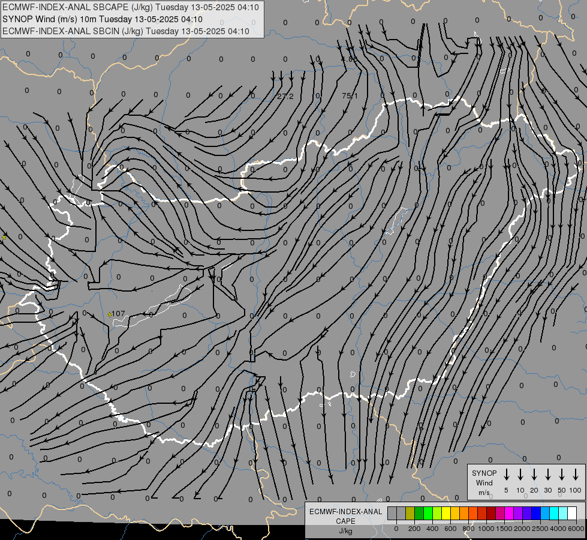
Task: Click the 200 tick label in CAPE legend
Action: [414, 529]
